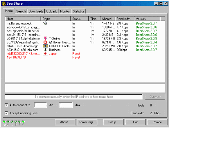The image size is (197, 147).
Task: Click the Min hosts field showing 3
Action: tap(40, 105)
